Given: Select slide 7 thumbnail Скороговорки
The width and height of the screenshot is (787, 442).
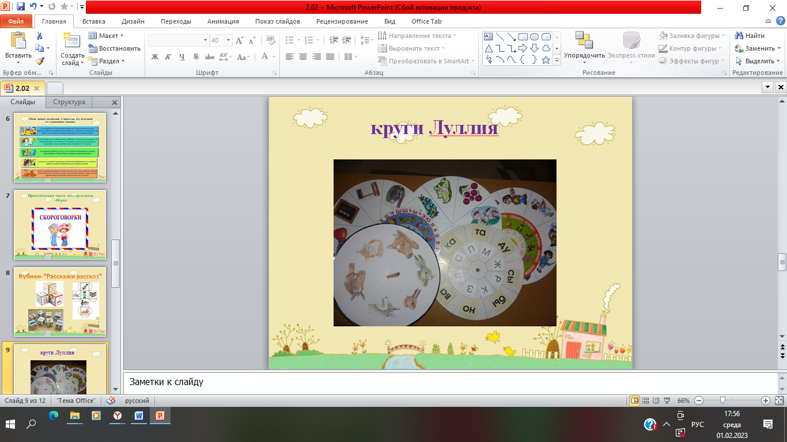Looking at the screenshot, I should coord(60,224).
